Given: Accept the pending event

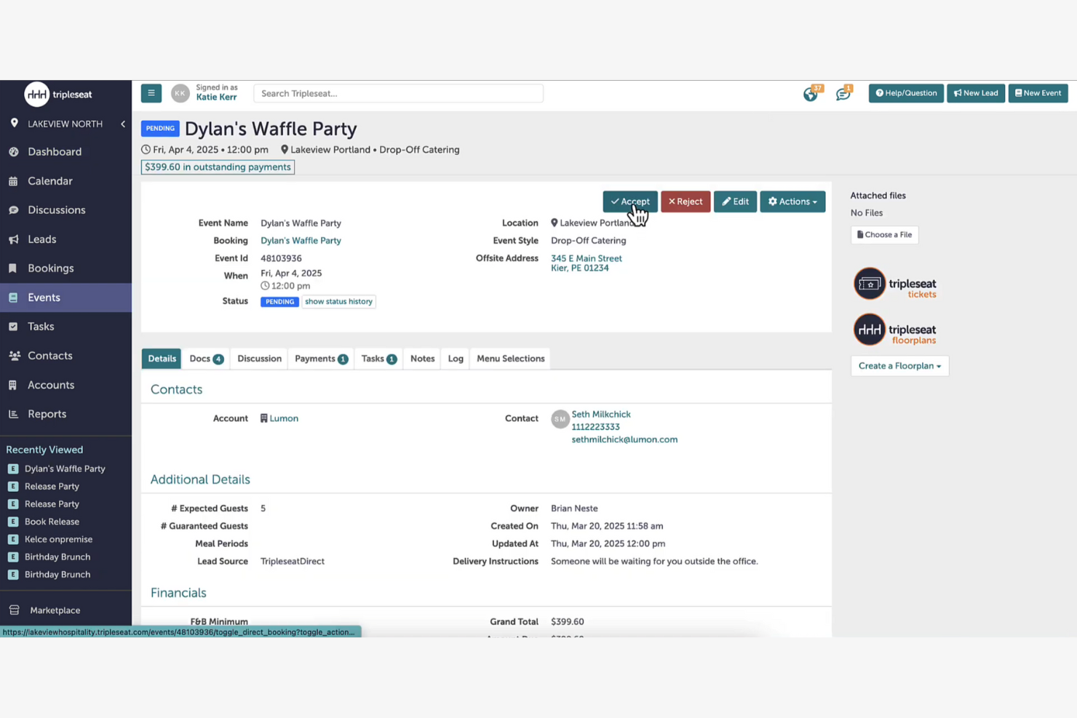Looking at the screenshot, I should pyautogui.click(x=629, y=202).
